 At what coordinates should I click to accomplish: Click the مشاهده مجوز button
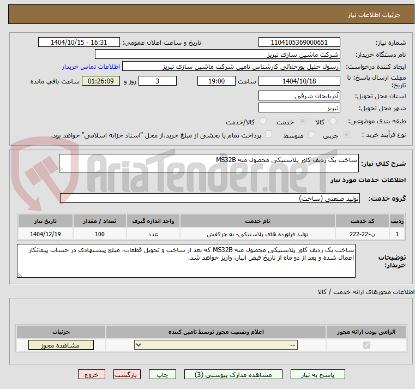pos(61,345)
